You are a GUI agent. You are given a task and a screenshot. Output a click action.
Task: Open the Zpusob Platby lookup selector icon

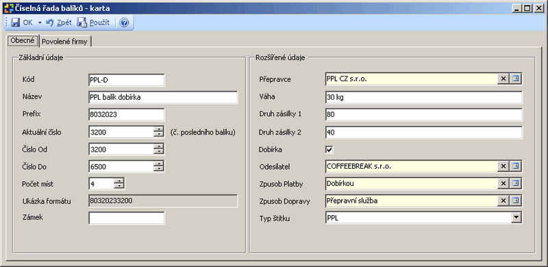(515, 183)
